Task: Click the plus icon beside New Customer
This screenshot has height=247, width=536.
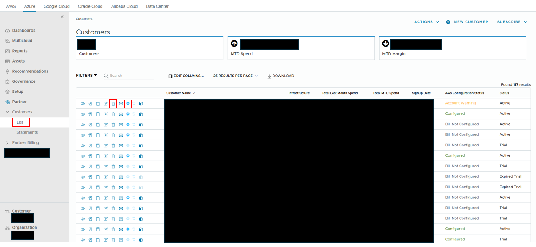Action: 448,22
